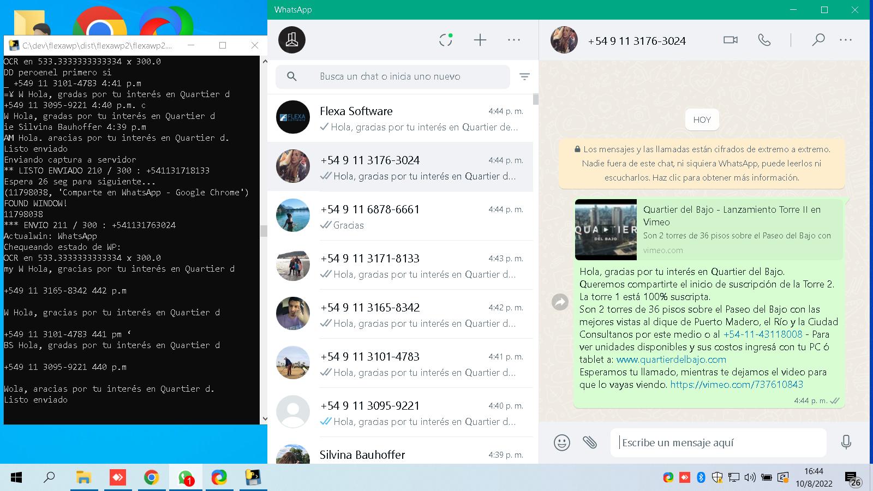Search within the open conversation
This screenshot has height=491, width=873.
[x=818, y=40]
